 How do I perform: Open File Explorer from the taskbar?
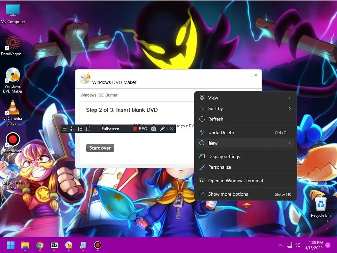click(25, 245)
